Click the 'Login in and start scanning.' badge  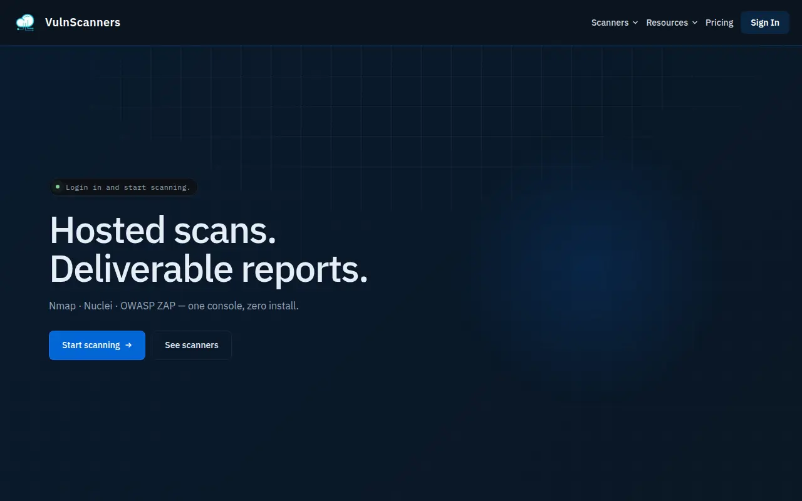pyautogui.click(x=123, y=187)
